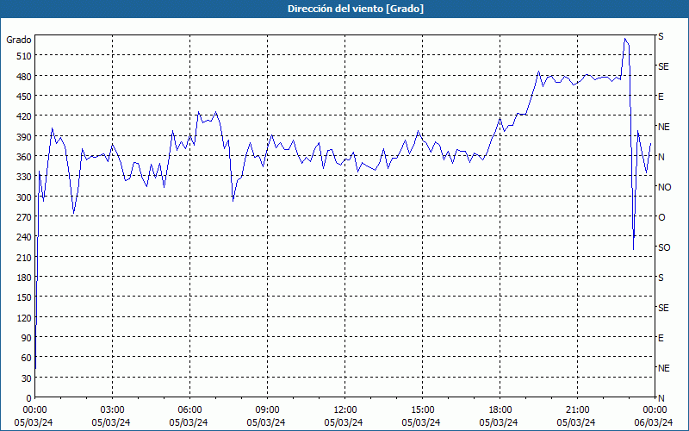Click the 18:00 time axis label
Screen dimensions: 689x431
pyautogui.click(x=500, y=410)
